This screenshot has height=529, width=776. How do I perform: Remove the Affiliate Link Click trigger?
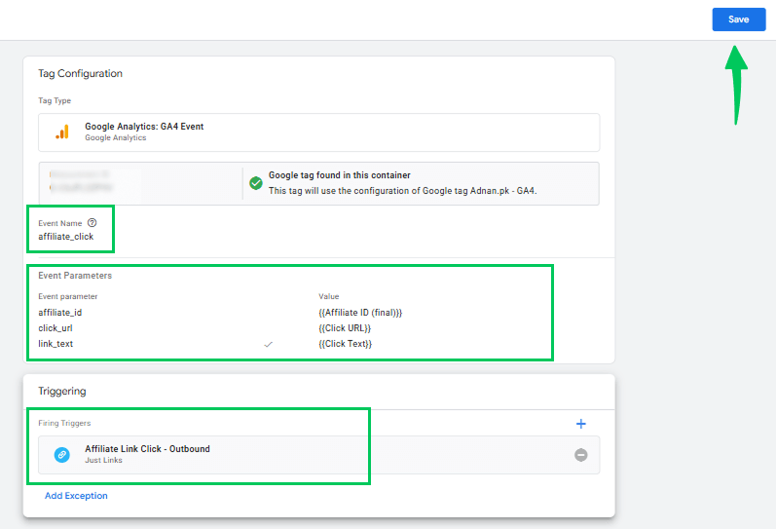pyautogui.click(x=581, y=455)
